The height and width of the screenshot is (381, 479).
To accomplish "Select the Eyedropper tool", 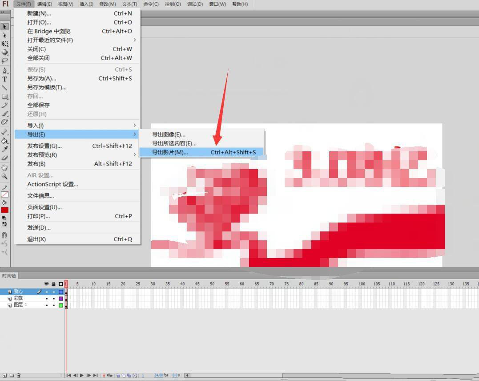I will coord(4,149).
